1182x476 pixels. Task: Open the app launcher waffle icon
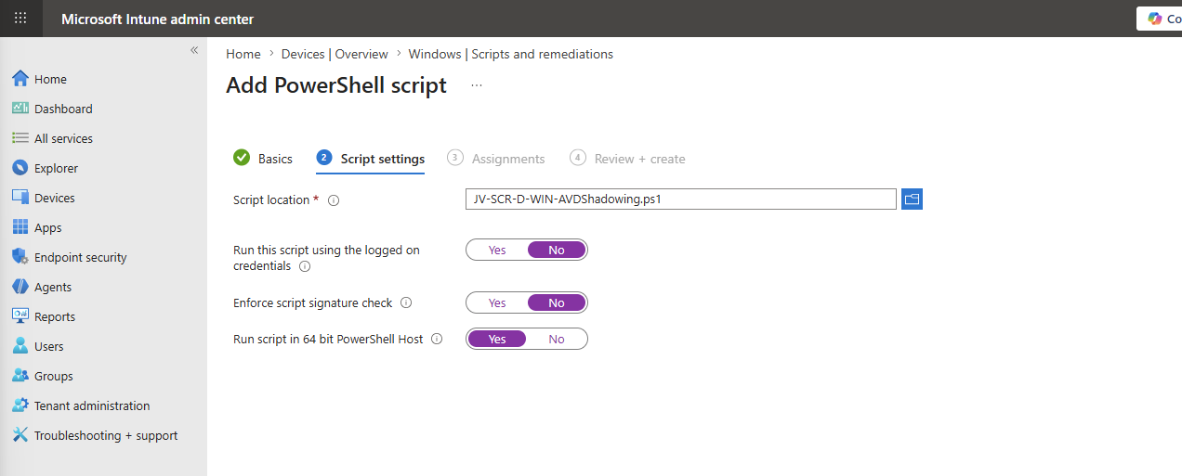pos(20,19)
